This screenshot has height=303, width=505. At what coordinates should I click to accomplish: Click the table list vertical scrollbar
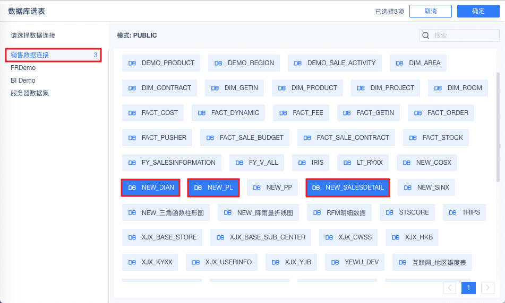[x=498, y=127]
